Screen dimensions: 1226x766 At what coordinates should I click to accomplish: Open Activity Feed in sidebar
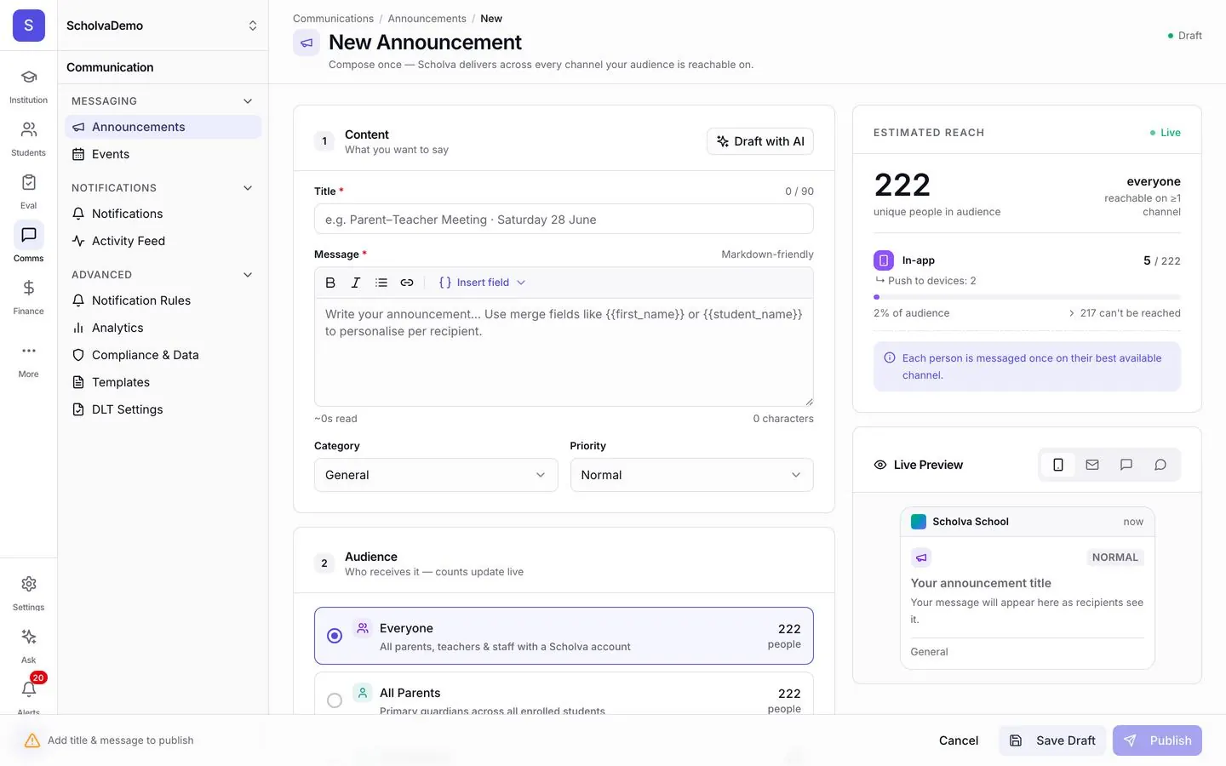(x=163, y=241)
